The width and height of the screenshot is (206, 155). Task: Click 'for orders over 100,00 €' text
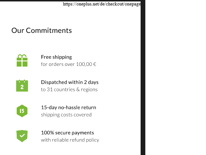tap(69, 64)
